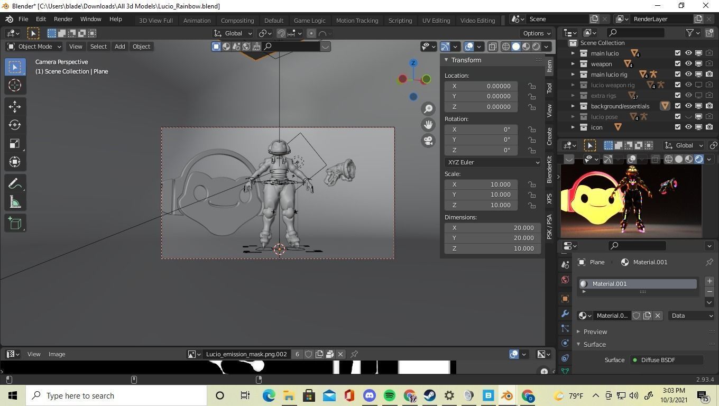The height and width of the screenshot is (406, 719).
Task: Open the XYZ Euler rotation mode dropdown
Action: tap(493, 162)
